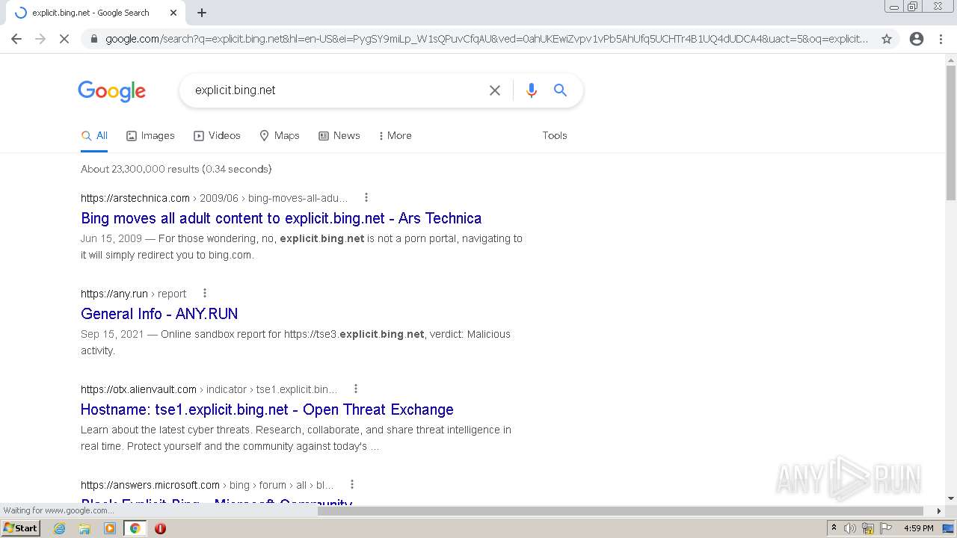Image resolution: width=957 pixels, height=538 pixels.
Task: Switch to the Videos tab
Action: (x=217, y=136)
